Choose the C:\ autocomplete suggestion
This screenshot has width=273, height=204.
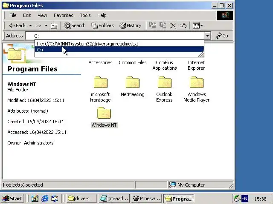coord(119,50)
